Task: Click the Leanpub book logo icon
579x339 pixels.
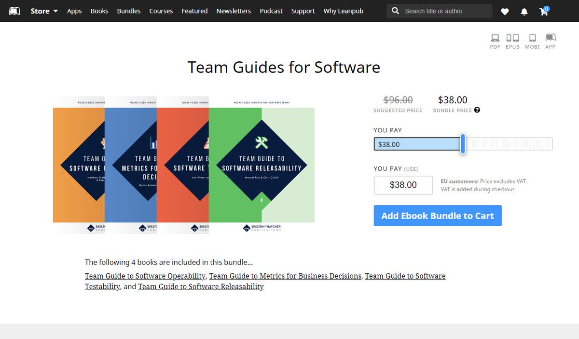Action: [14, 11]
